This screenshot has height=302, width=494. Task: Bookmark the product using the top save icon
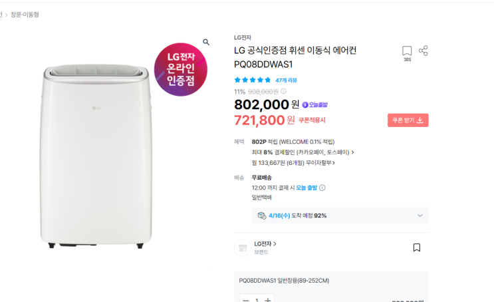[x=407, y=51]
